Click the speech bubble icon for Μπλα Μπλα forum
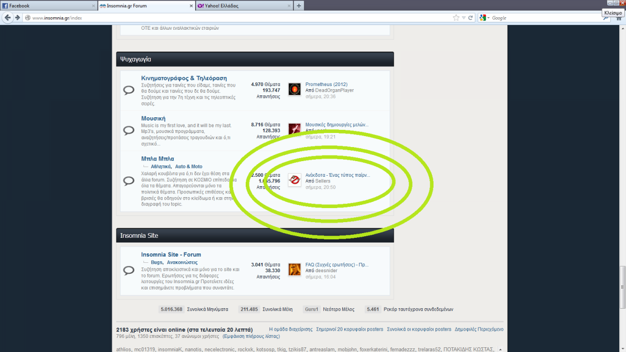Viewport: 626px width, 352px height. [129, 181]
